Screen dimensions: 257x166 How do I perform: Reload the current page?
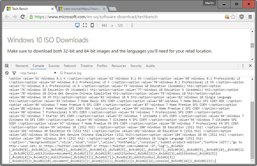click(22, 16)
